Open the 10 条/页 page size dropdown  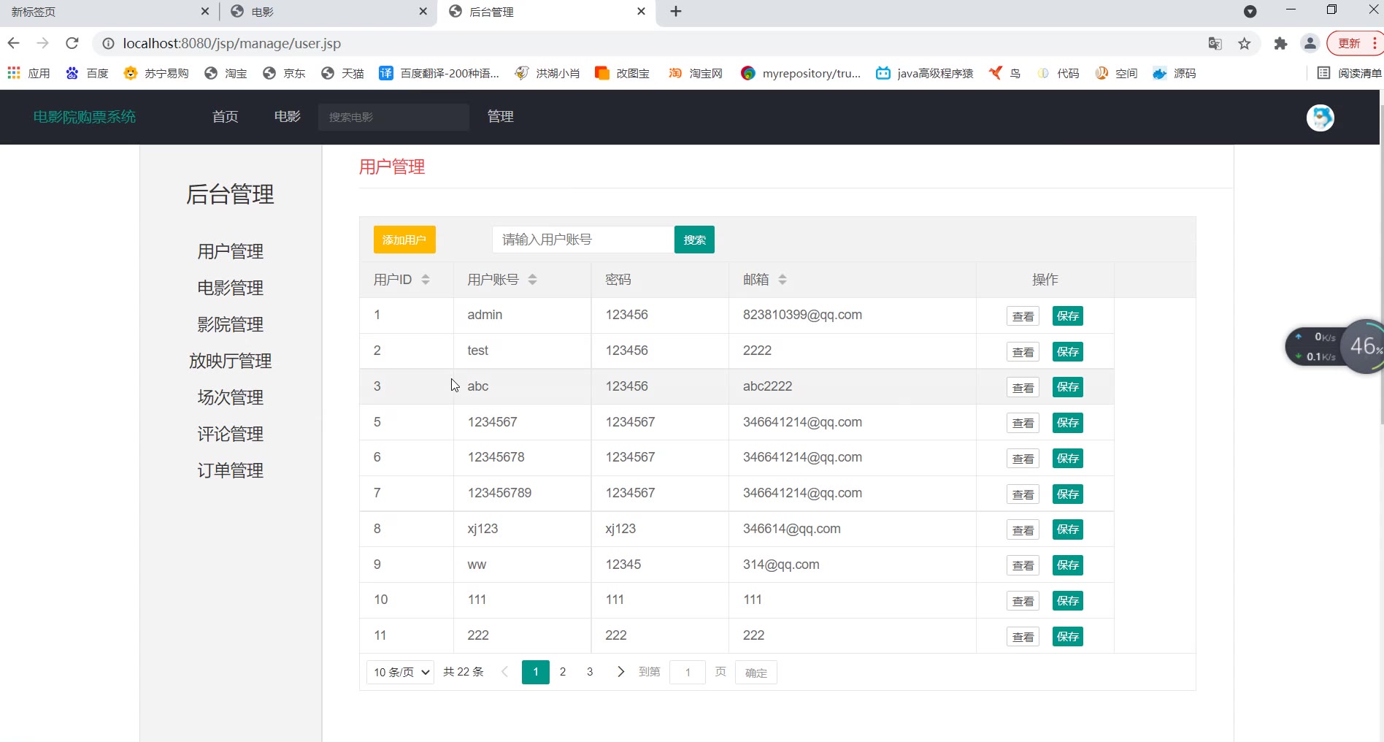pos(401,672)
